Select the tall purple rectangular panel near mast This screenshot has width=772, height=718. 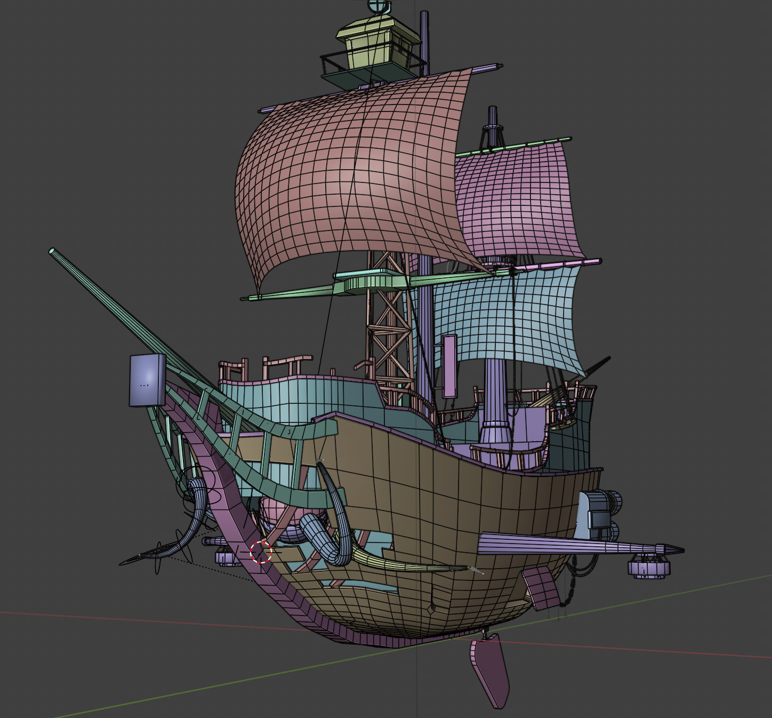coord(449,366)
